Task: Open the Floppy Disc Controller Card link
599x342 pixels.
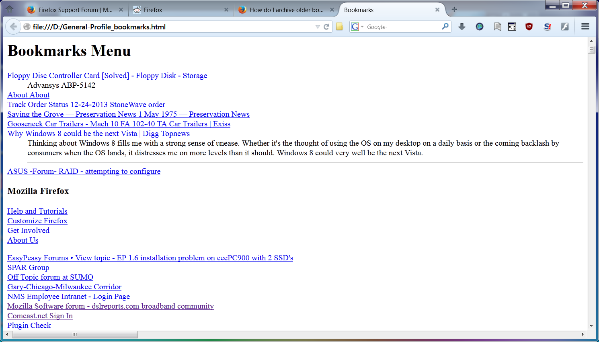Action: pos(107,76)
